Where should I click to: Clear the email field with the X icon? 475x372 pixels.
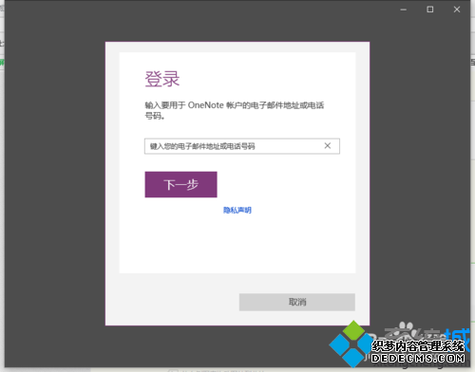(x=328, y=146)
